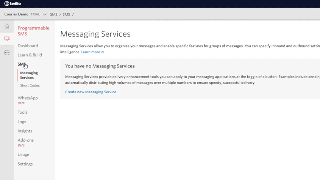Open Add-ons Beta menu item

[26, 142]
